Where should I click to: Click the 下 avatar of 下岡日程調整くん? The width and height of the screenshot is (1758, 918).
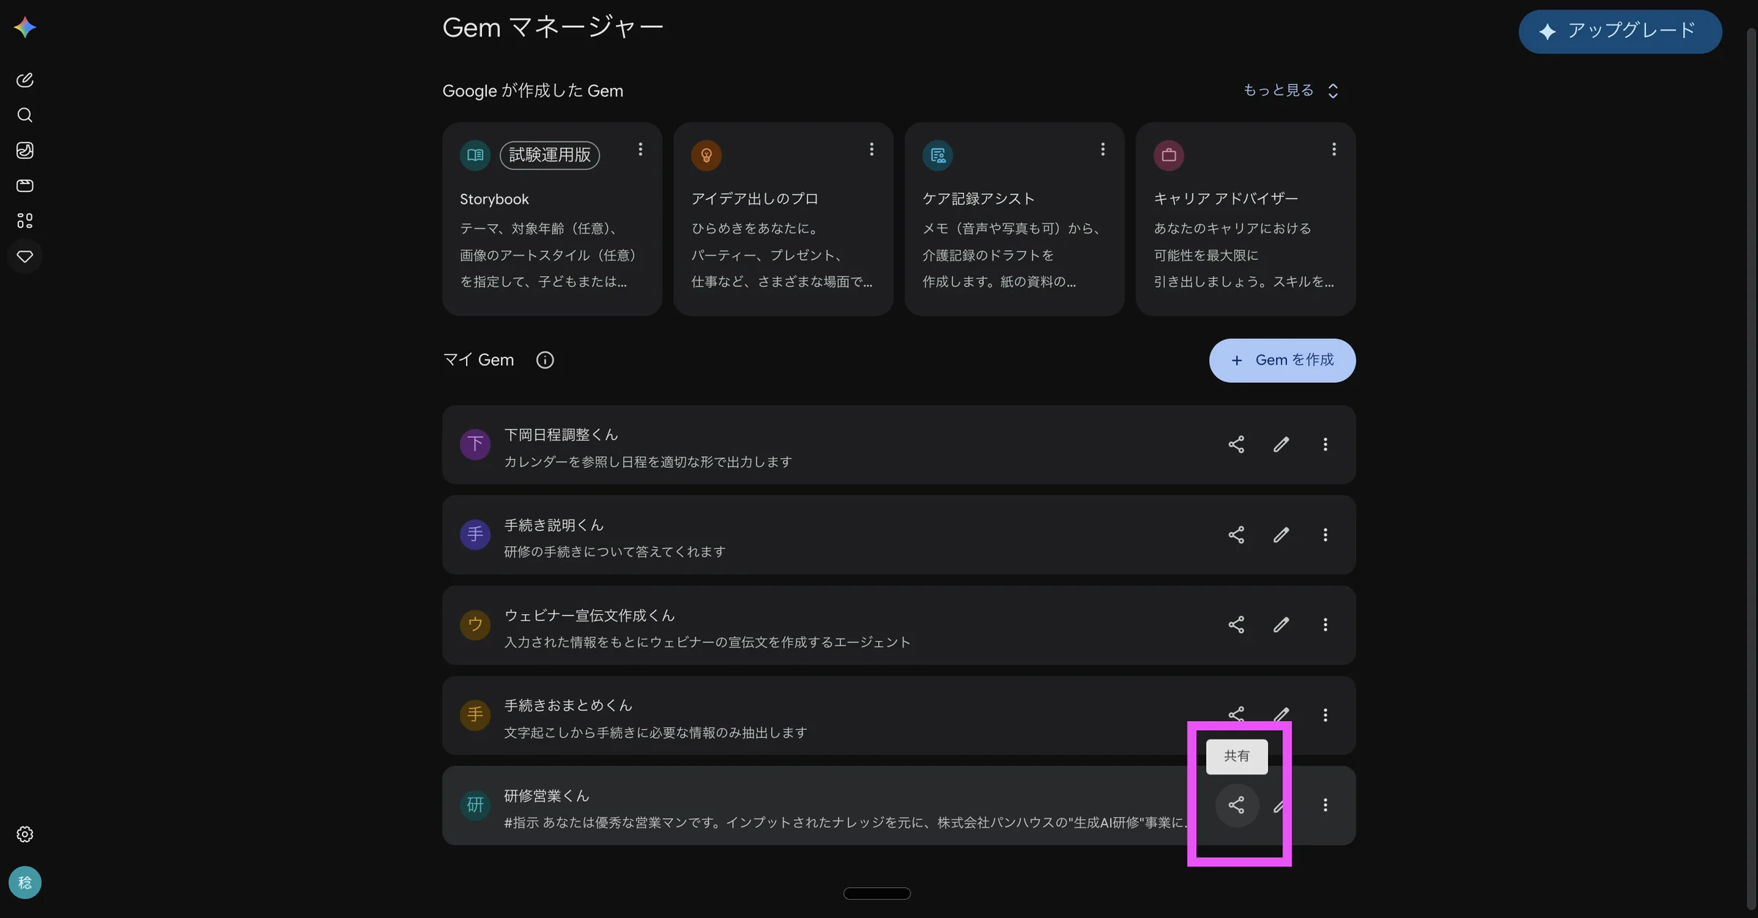pyautogui.click(x=475, y=444)
